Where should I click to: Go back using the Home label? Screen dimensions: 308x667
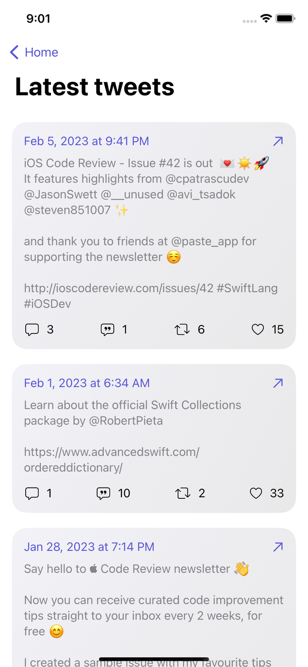pos(41,52)
